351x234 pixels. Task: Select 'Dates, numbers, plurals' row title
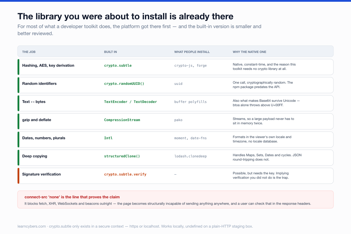coord(44,138)
